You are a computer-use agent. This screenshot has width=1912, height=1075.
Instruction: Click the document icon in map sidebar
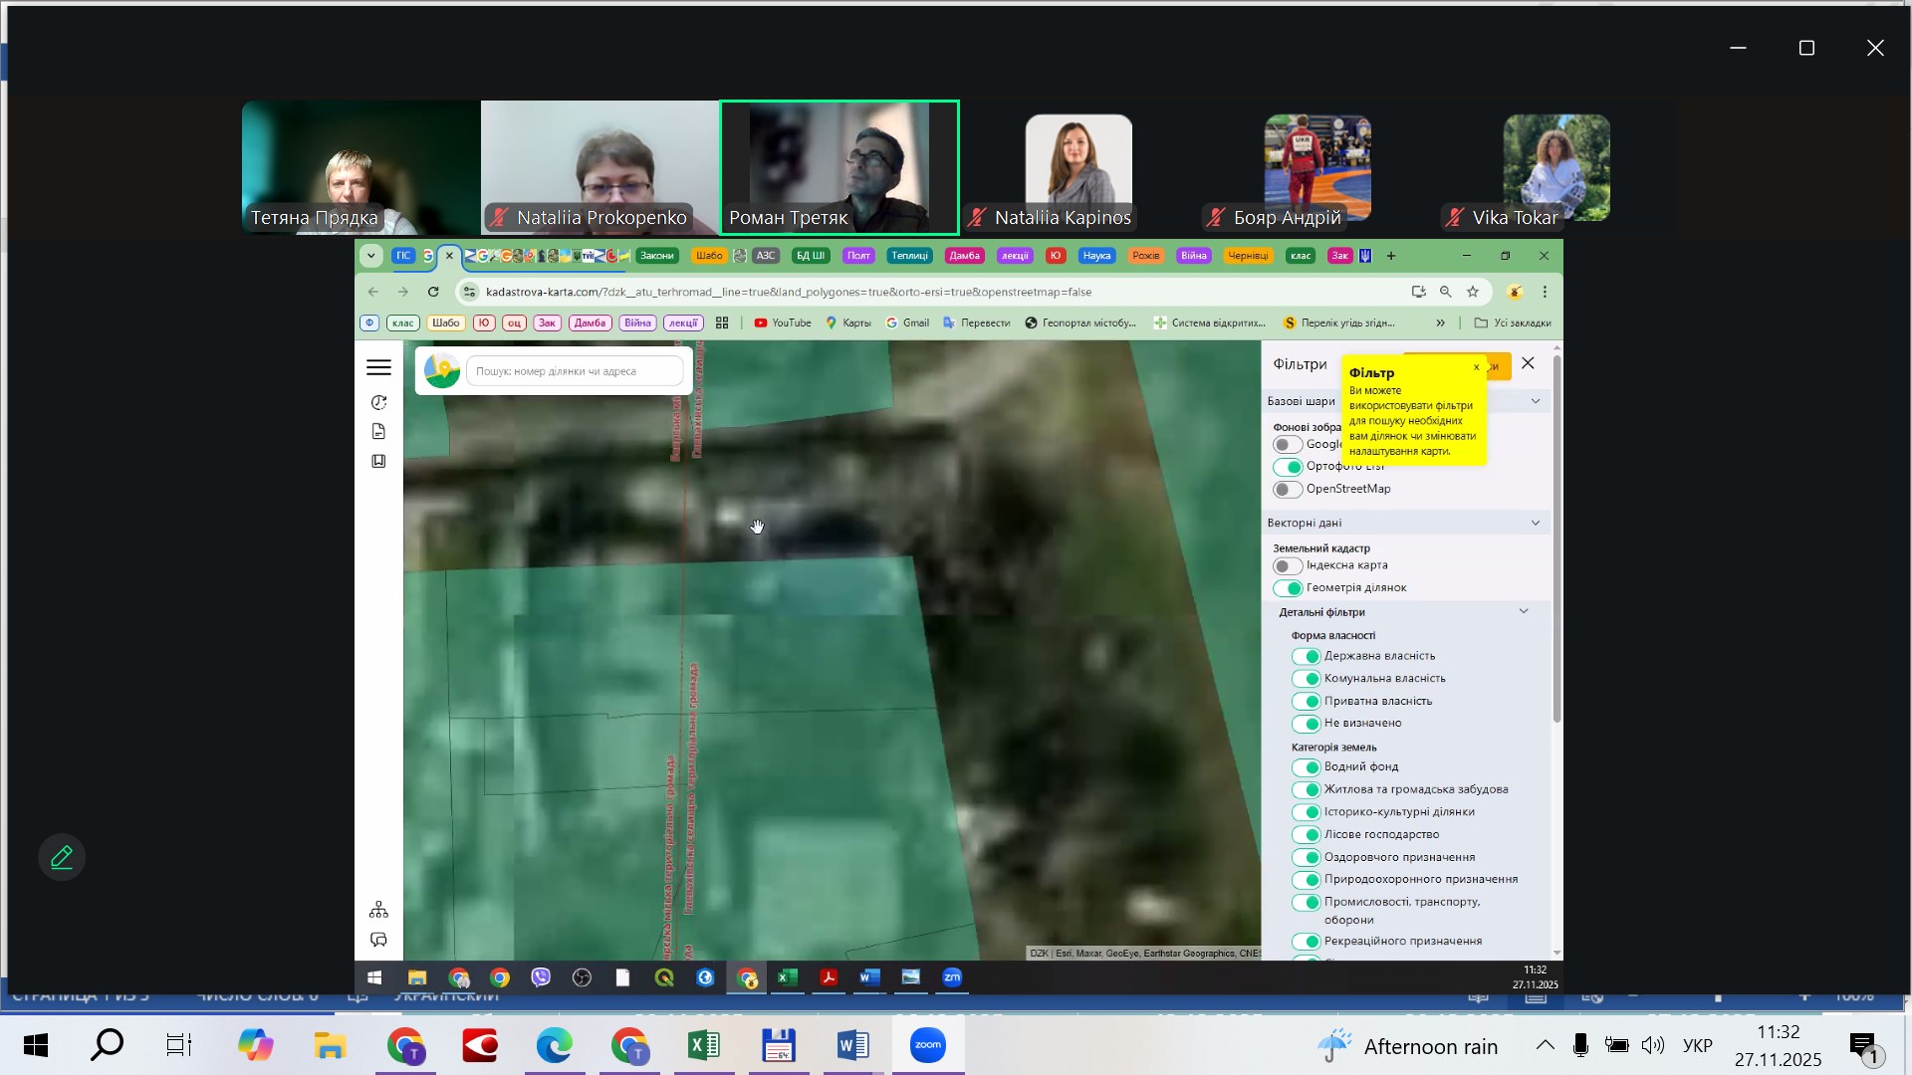point(378,431)
